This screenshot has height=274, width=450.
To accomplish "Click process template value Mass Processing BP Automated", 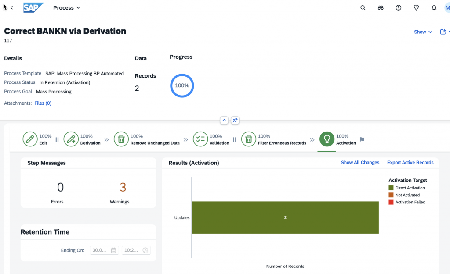I will tap(85, 74).
